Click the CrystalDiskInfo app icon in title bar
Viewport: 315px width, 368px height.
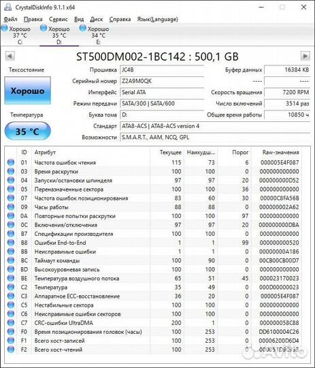[8, 7]
